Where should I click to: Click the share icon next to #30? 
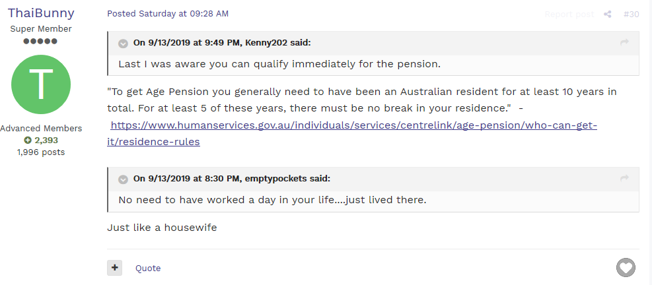click(x=608, y=14)
